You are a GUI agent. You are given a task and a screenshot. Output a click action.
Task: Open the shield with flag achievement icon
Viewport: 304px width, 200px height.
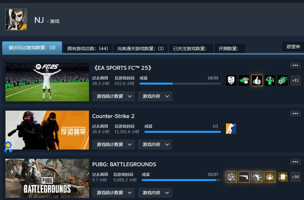click(x=231, y=80)
